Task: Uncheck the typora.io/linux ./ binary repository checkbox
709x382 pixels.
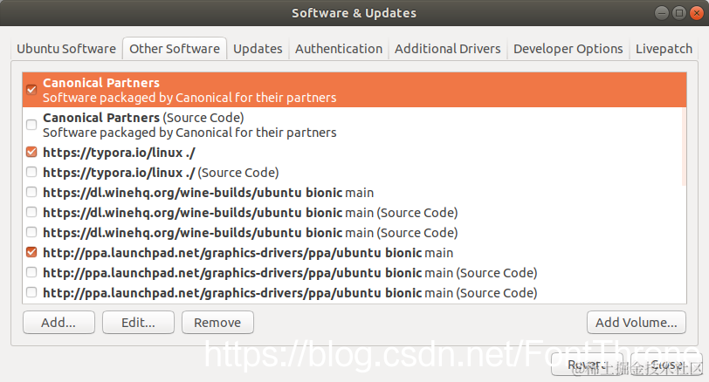Action: coord(31,152)
